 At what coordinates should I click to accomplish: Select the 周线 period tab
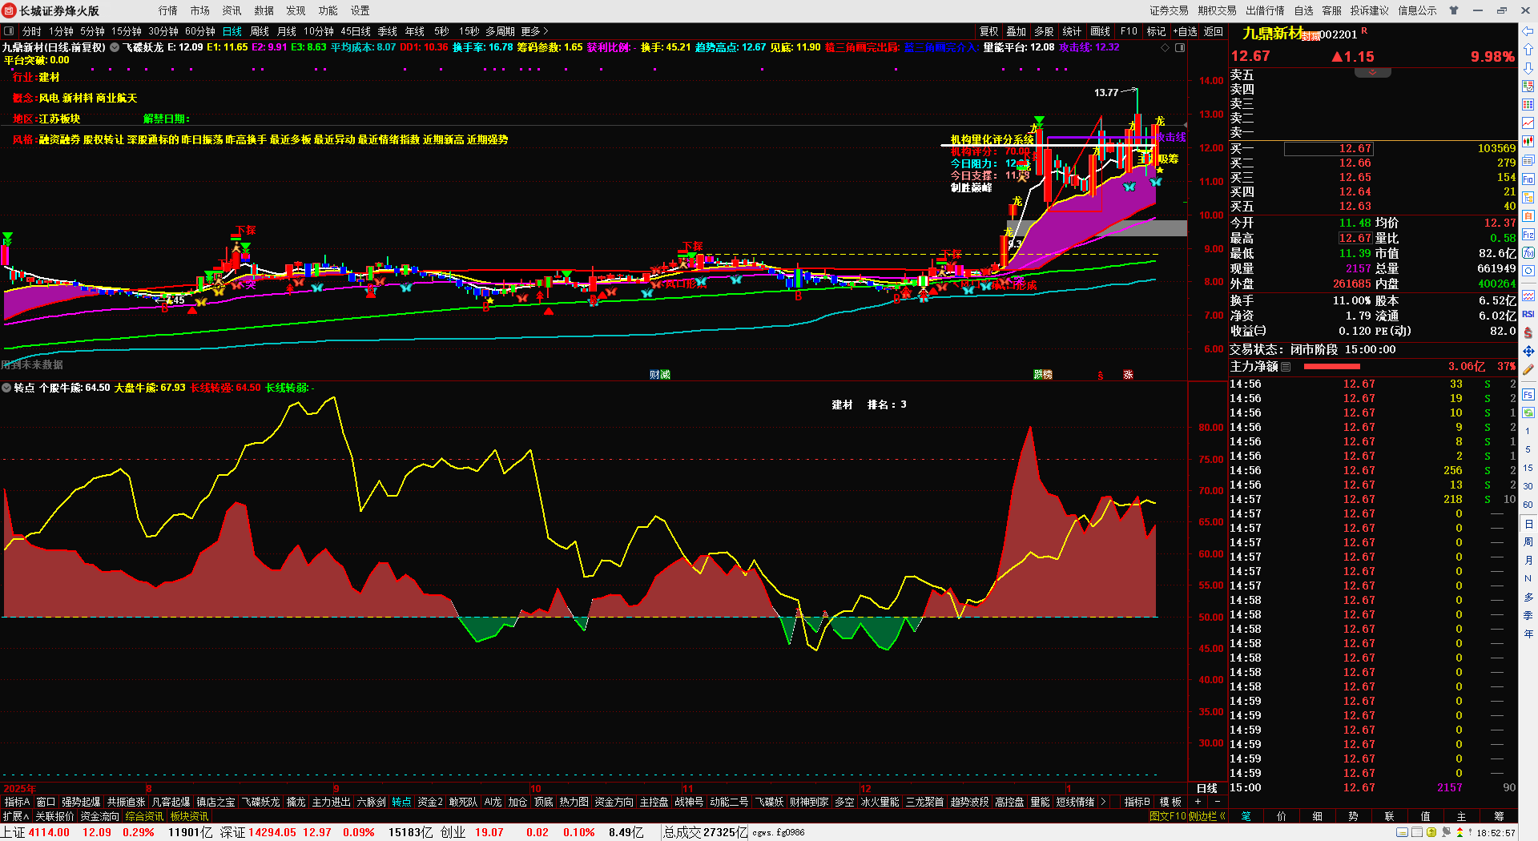tap(260, 31)
